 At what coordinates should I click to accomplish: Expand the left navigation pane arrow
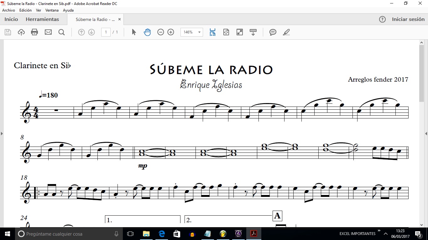(2, 134)
